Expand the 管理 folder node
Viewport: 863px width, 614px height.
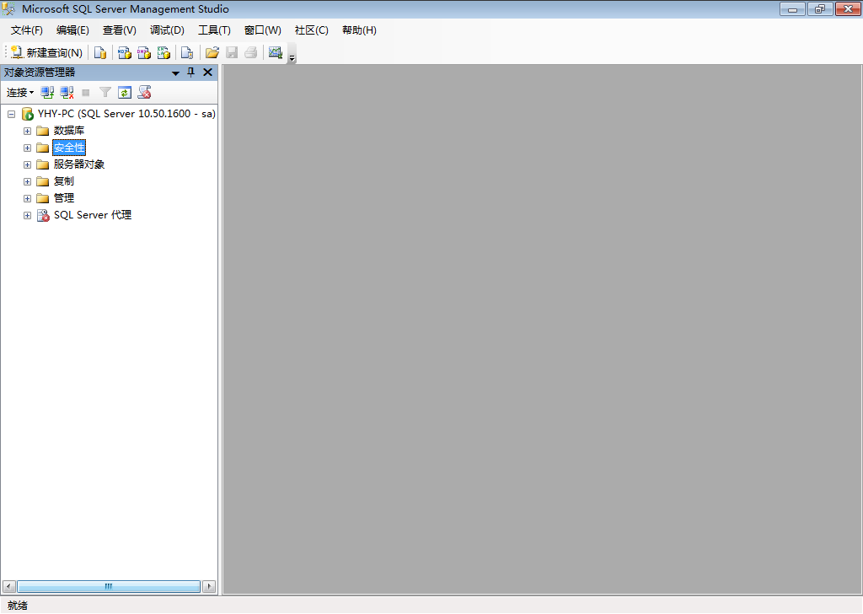click(x=27, y=198)
